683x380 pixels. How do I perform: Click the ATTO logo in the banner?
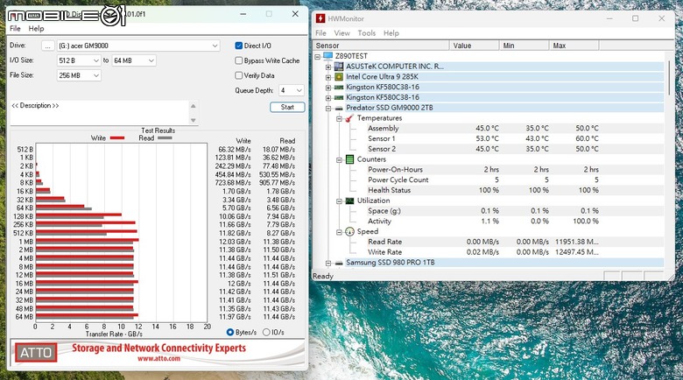click(36, 353)
